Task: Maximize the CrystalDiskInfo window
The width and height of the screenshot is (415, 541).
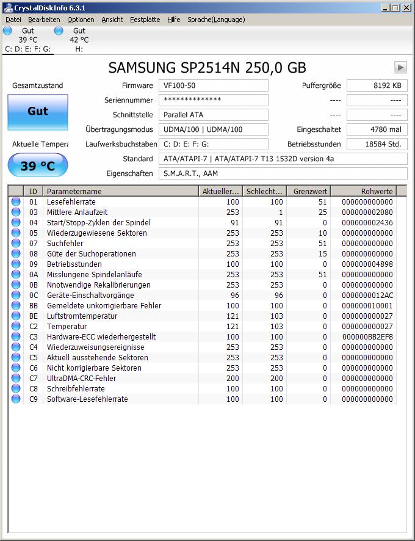Action: (395, 7)
